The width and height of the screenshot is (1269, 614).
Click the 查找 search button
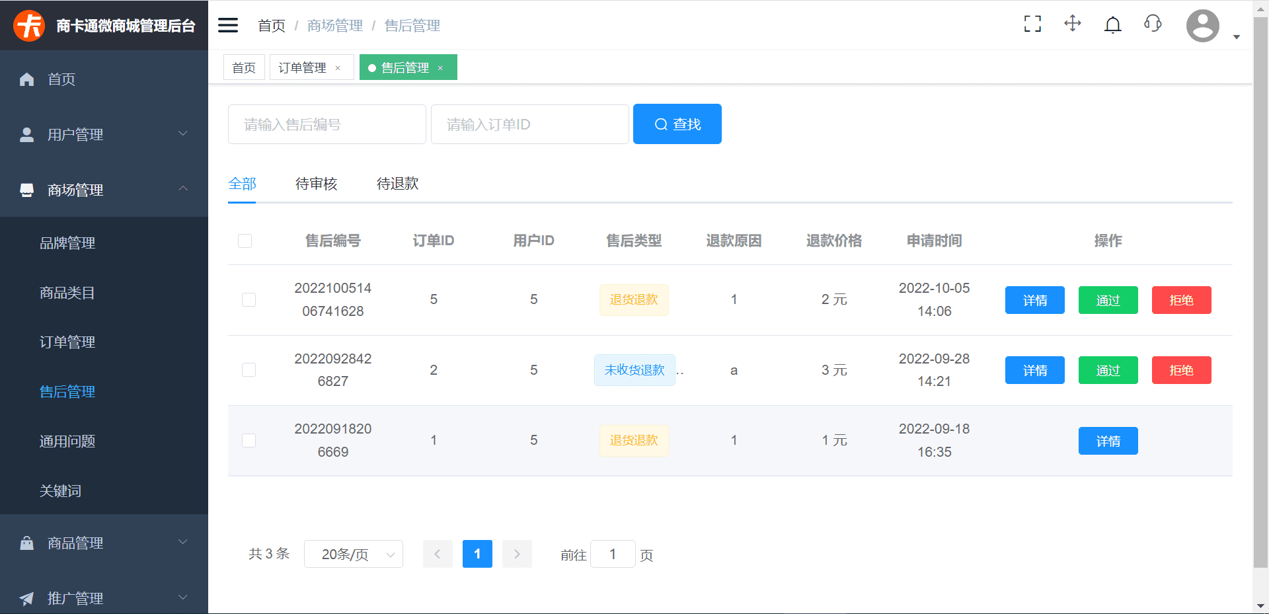click(x=677, y=124)
